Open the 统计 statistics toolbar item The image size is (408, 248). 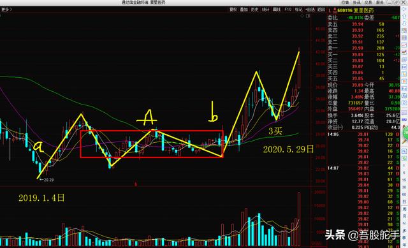pos(266,10)
